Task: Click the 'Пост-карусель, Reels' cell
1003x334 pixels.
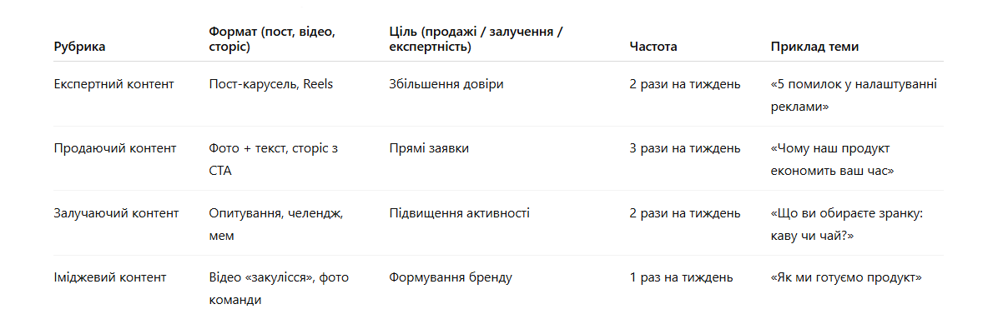Action: (270, 84)
